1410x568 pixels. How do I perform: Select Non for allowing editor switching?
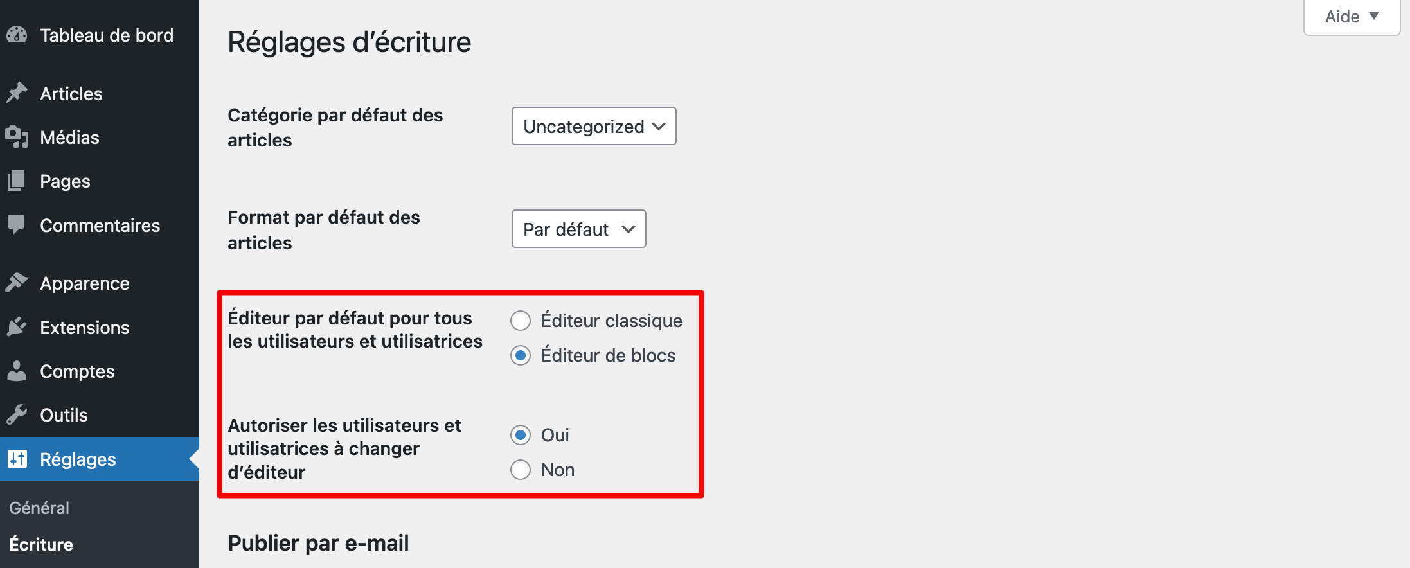(521, 469)
